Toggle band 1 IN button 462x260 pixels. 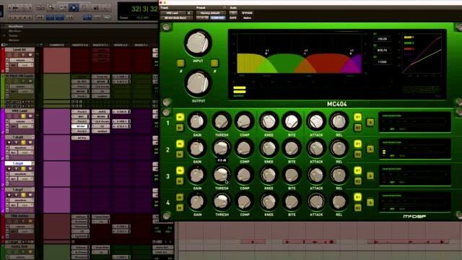[x=180, y=117]
